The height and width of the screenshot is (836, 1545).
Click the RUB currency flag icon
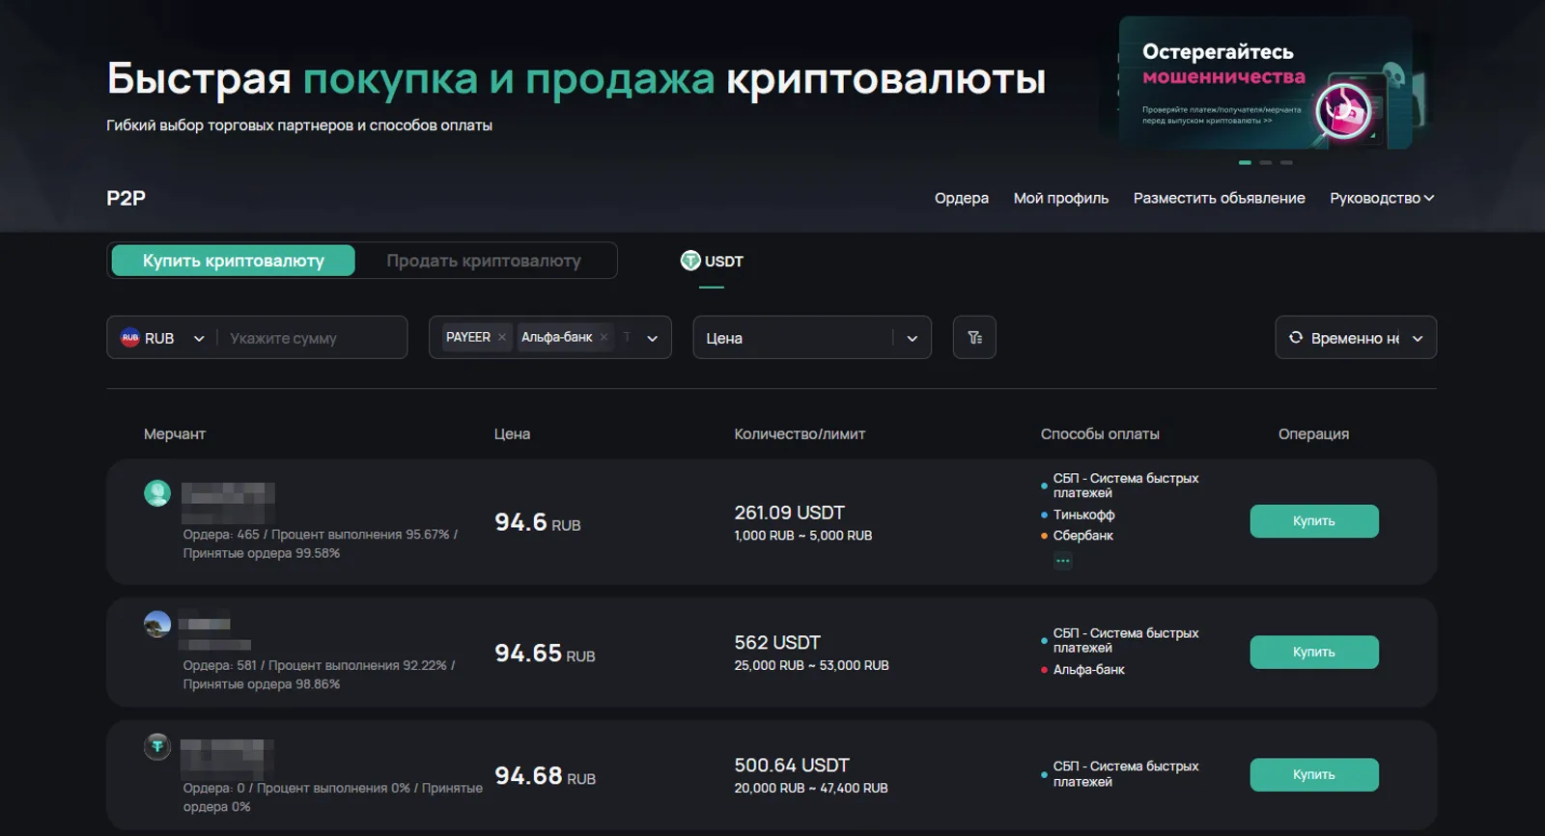tap(129, 338)
